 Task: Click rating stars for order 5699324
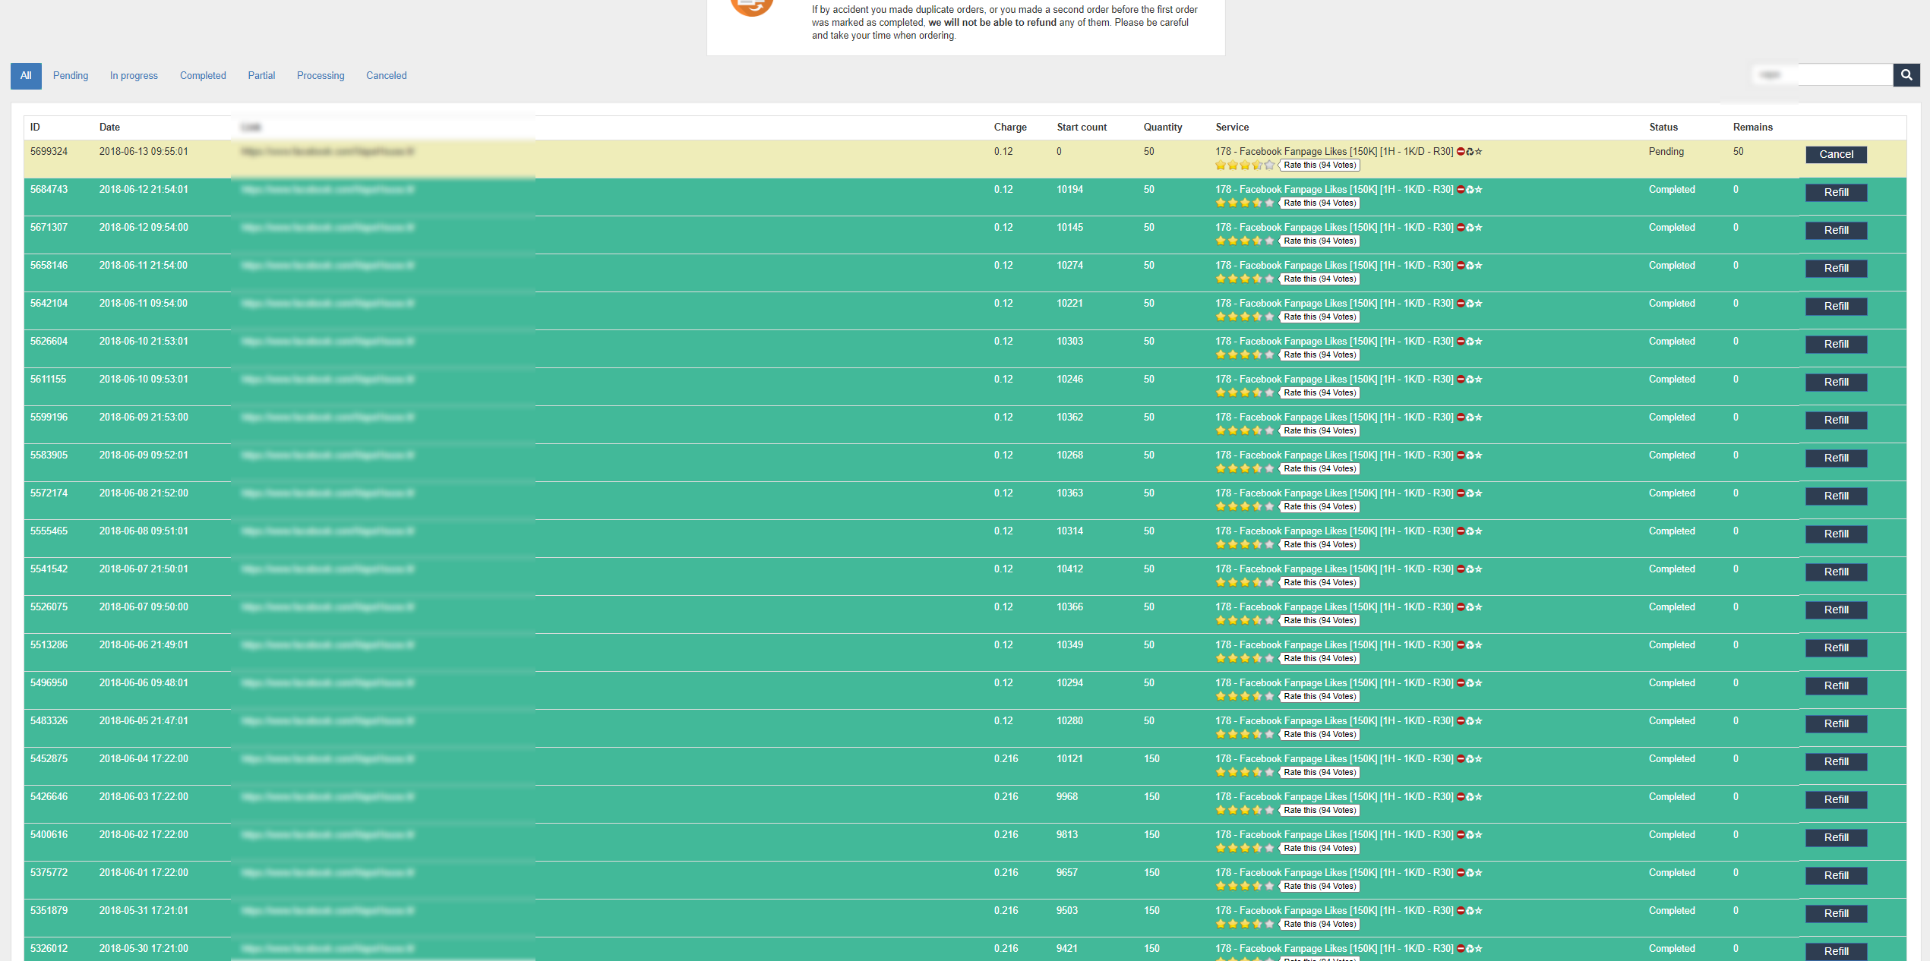(1245, 165)
